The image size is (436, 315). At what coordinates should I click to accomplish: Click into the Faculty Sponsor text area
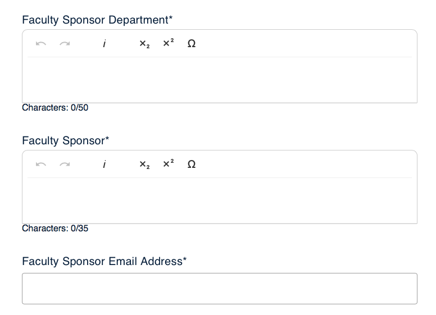[219, 200]
